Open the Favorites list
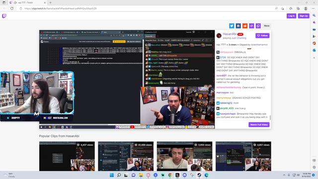318x179 pixels. [x=291, y=8]
